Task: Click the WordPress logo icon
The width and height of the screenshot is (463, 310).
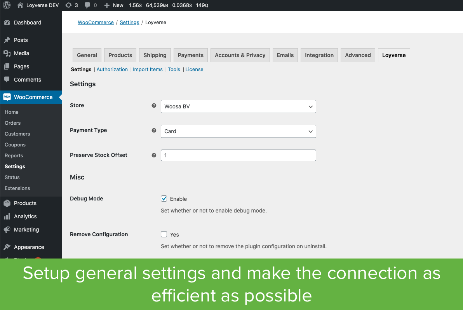Action: pyautogui.click(x=7, y=5)
